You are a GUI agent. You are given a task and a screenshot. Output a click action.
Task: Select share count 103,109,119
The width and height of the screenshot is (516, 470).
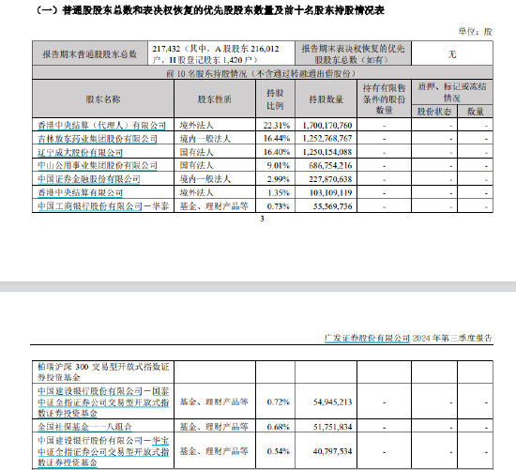click(x=330, y=192)
